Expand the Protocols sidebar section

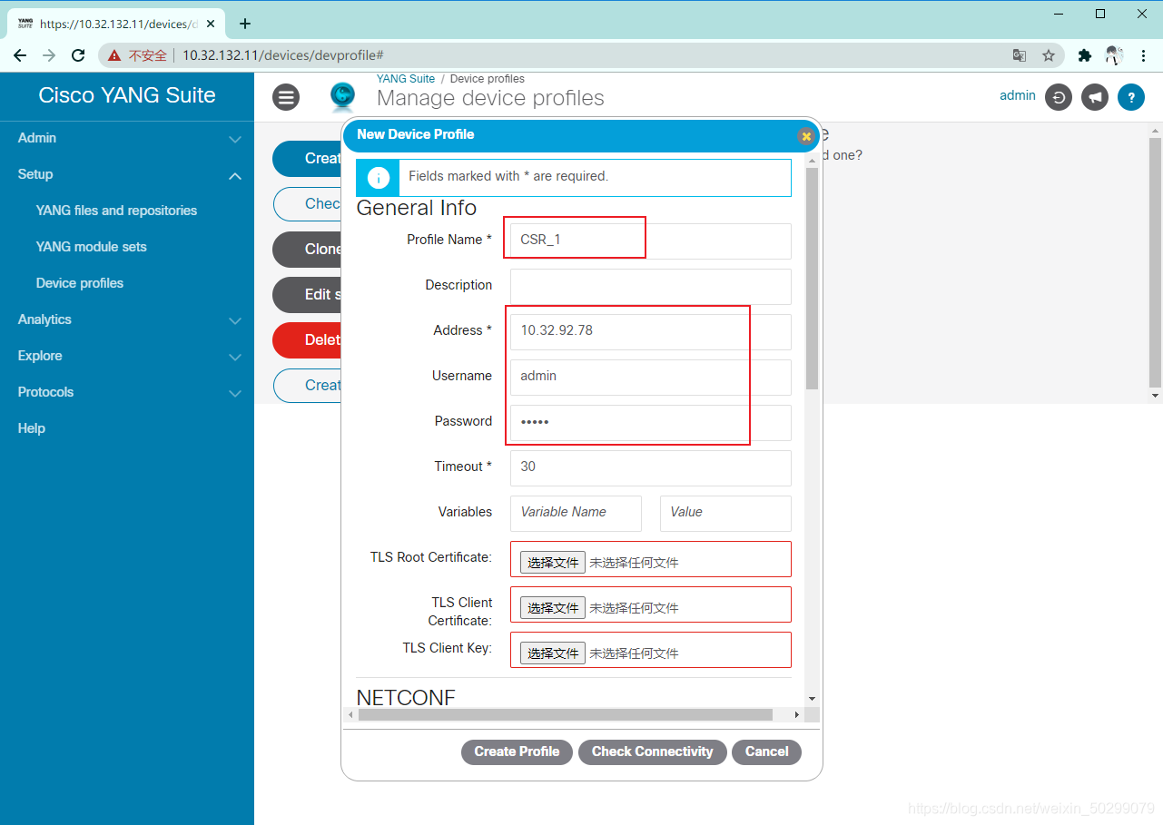coord(127,392)
